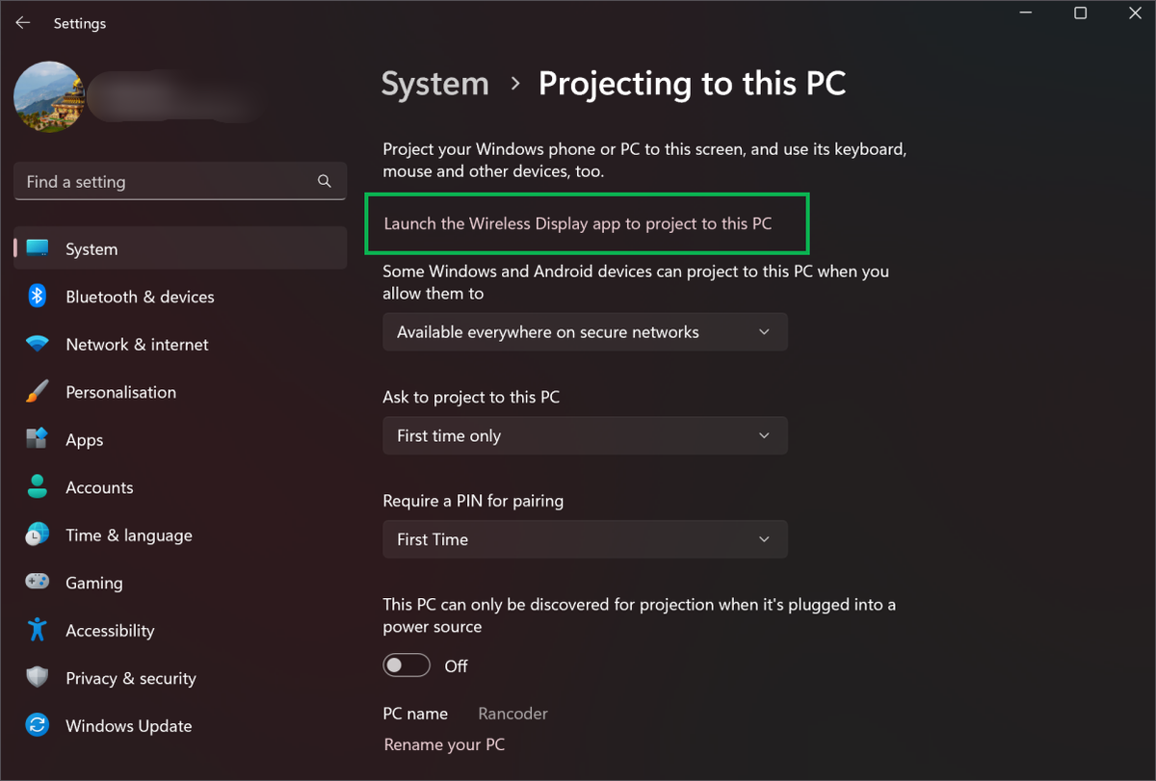The width and height of the screenshot is (1156, 781).
Task: Open Bluetooth & devices settings icon
Action: 37,297
